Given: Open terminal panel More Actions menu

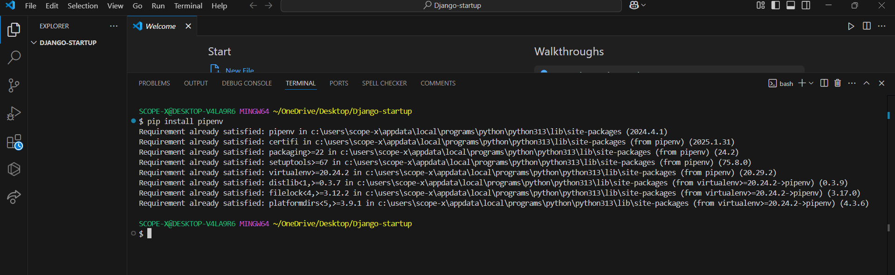Looking at the screenshot, I should (852, 83).
